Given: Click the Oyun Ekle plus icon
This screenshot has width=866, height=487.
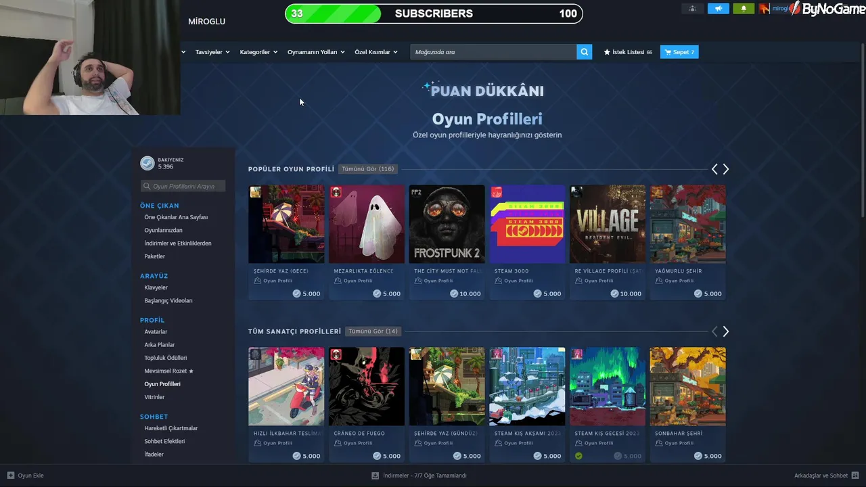Looking at the screenshot, I should click(x=11, y=476).
